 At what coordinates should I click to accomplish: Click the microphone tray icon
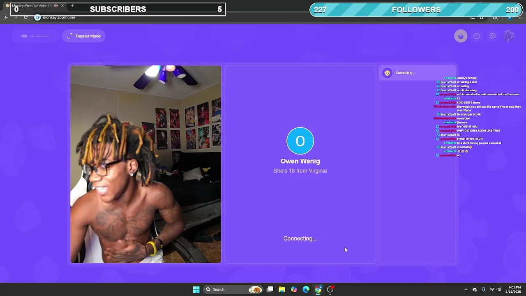pos(483,289)
